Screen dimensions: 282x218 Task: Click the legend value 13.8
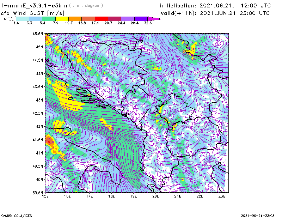pos(82,23)
